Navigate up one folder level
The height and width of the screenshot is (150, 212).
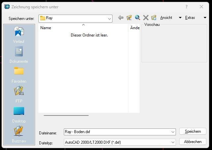[x=129, y=18]
